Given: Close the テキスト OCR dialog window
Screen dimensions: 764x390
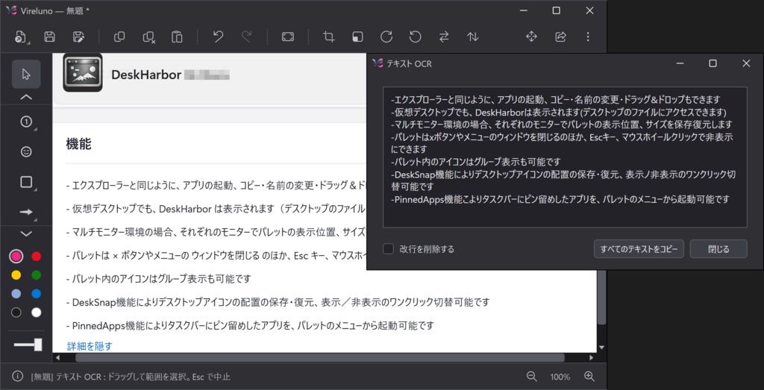Looking at the screenshot, I should tap(746, 63).
